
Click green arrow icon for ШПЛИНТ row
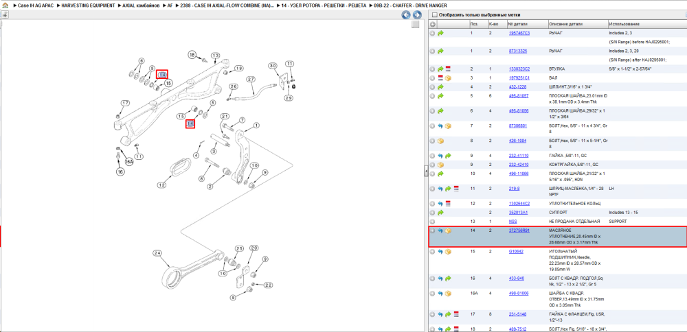pos(440,87)
